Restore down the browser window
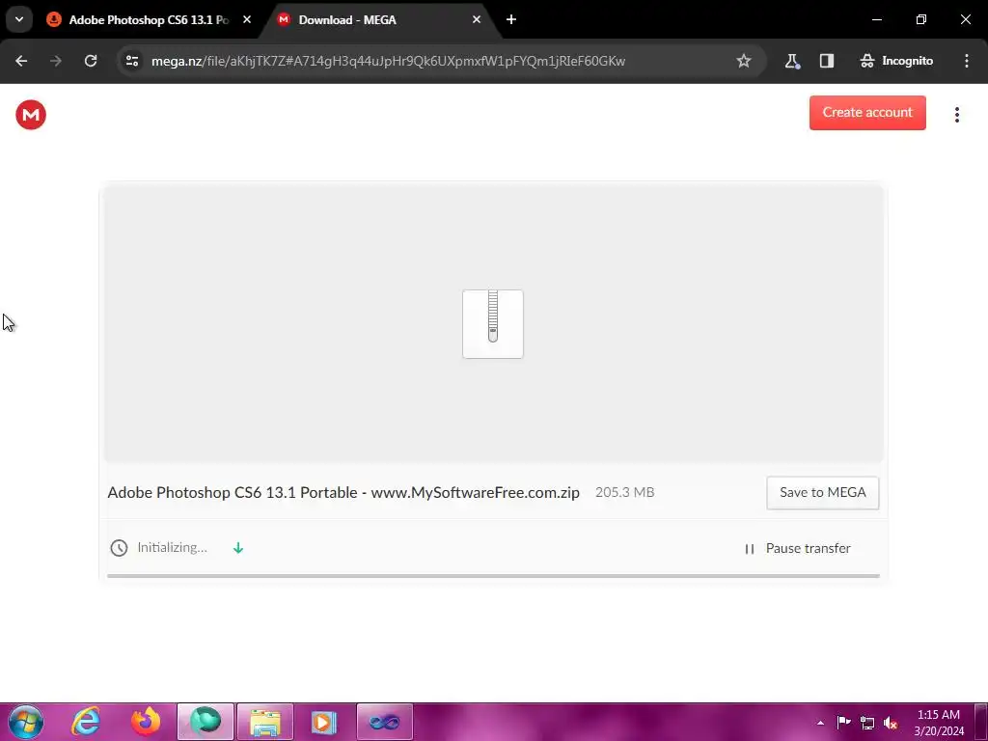 click(921, 19)
